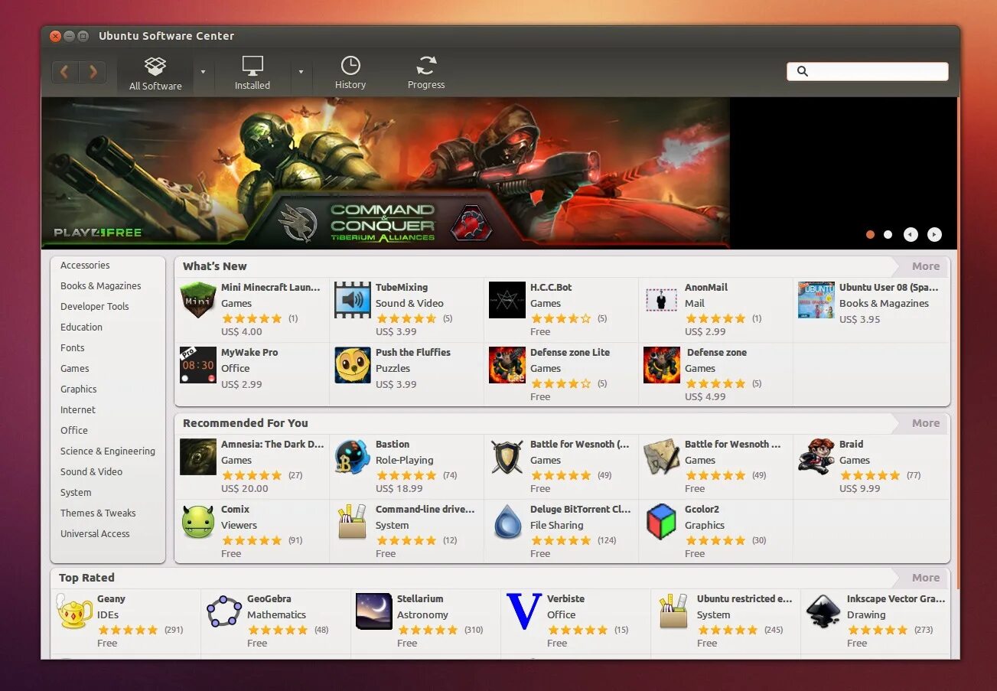
Task: Expand the Installed dropdown arrow
Action: pos(301,72)
